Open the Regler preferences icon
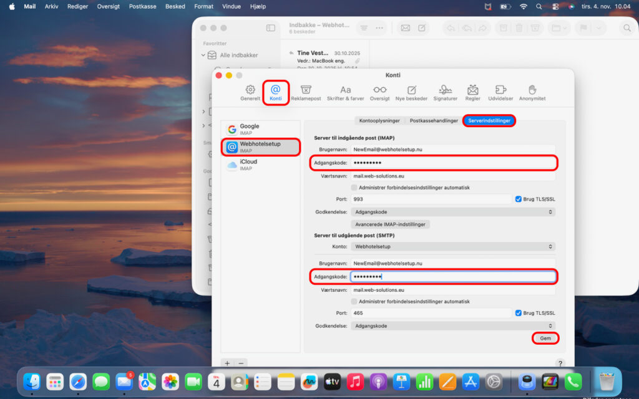This screenshot has width=639, height=399. click(472, 92)
